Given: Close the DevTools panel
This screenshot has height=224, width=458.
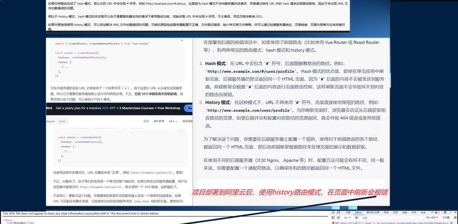Looking at the screenshot, I should point(456,213).
